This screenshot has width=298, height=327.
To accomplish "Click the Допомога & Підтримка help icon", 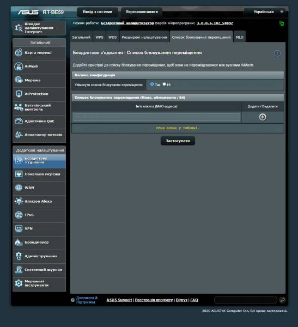I will click(72, 300).
